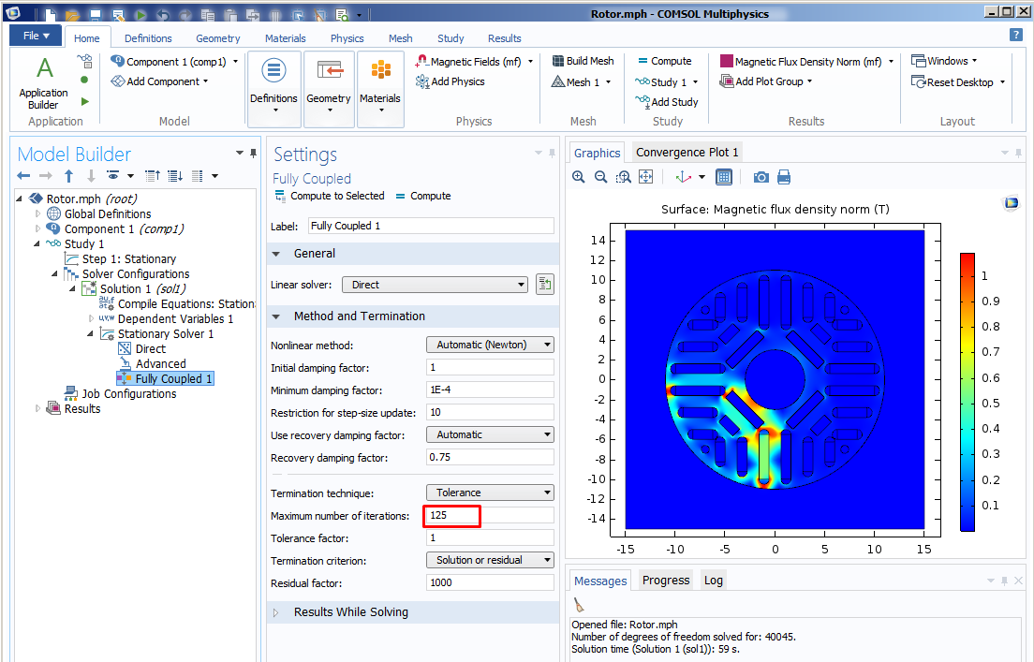Click the Redo arrow in quick access toolbar
Viewport: 1034px width, 662px height.
185,14
